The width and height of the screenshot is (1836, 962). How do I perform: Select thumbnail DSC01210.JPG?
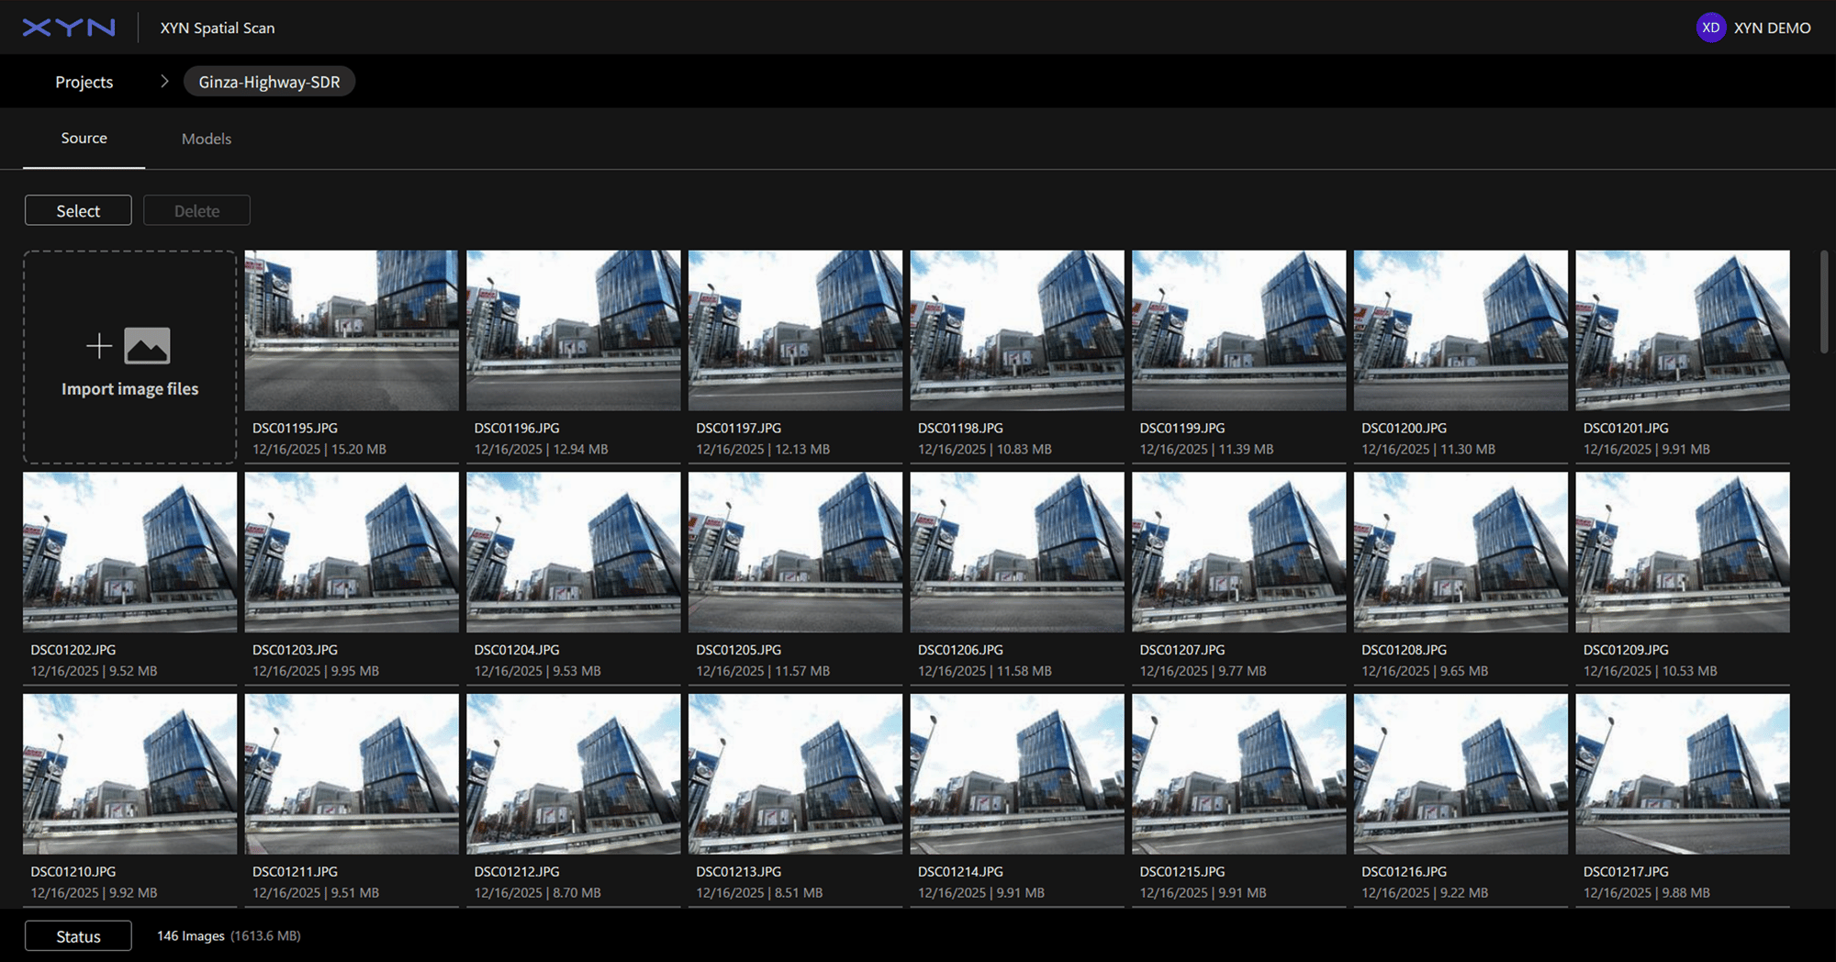click(x=129, y=774)
